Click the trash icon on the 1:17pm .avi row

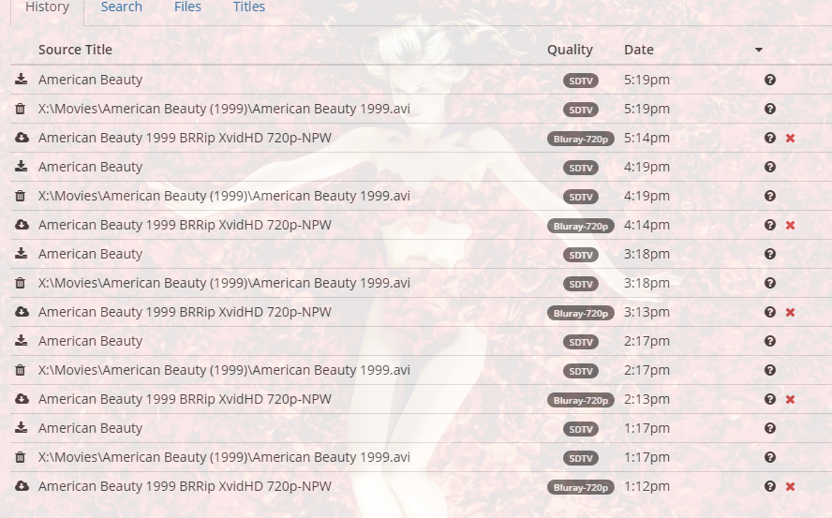coord(21,457)
